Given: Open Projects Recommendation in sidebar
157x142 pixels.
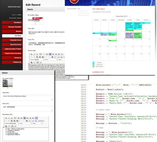Looking at the screenshot, I should coord(12,53).
